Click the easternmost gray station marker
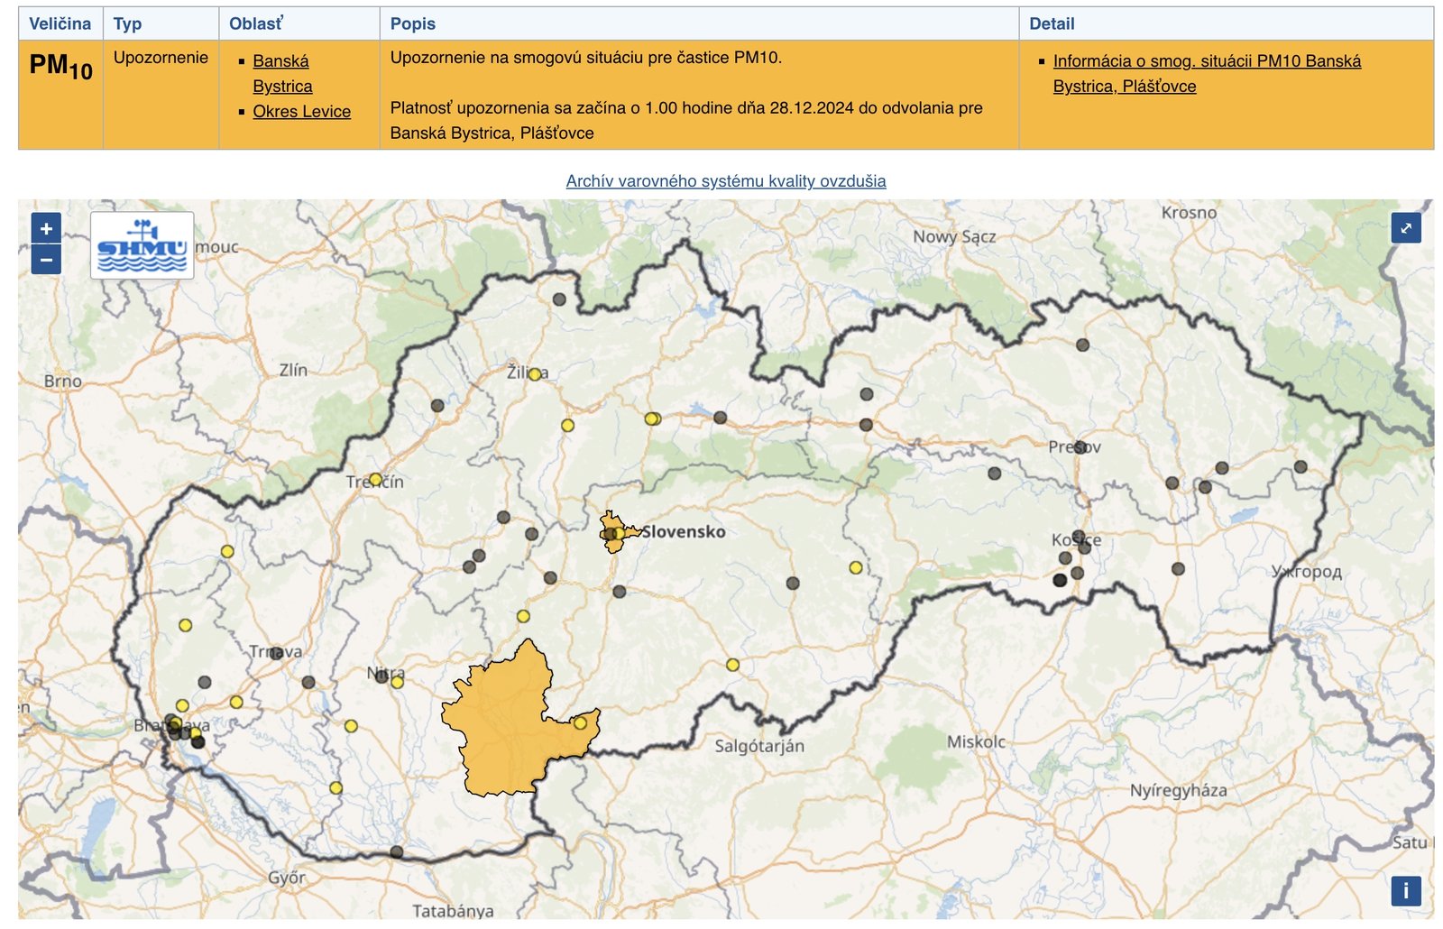This screenshot has height=929, width=1443. click(1301, 467)
